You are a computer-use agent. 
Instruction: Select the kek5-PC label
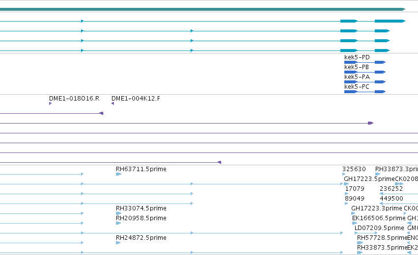click(x=357, y=87)
